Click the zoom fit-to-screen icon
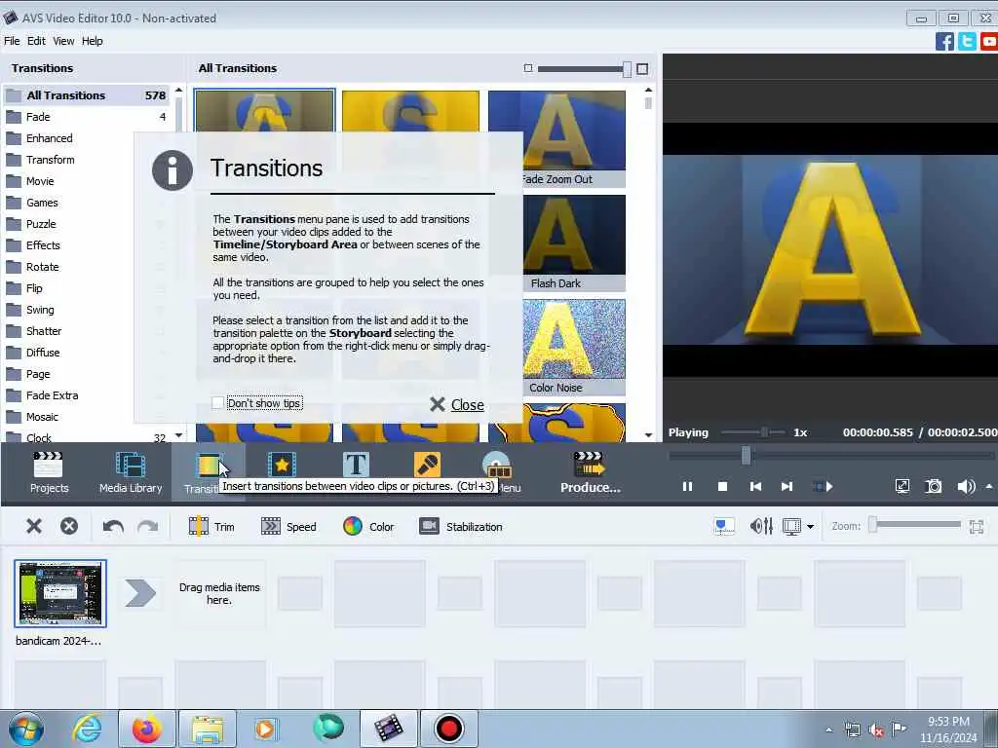998x748 pixels. [977, 526]
